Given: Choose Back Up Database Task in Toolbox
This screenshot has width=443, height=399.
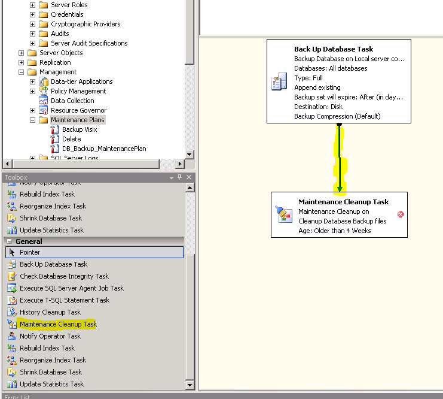Looking at the screenshot, I should click(53, 264).
